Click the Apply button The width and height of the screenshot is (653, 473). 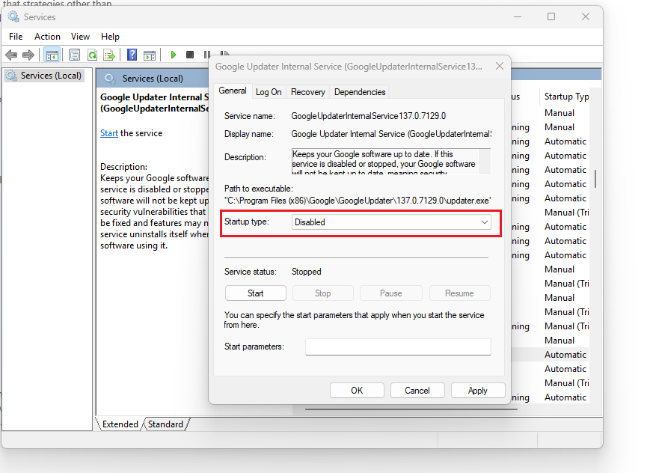point(478,391)
